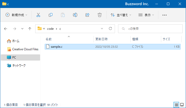This screenshot has width=186, height=108.
Task: Sort files by 更新日時 column header
Action: click(x=101, y=39)
